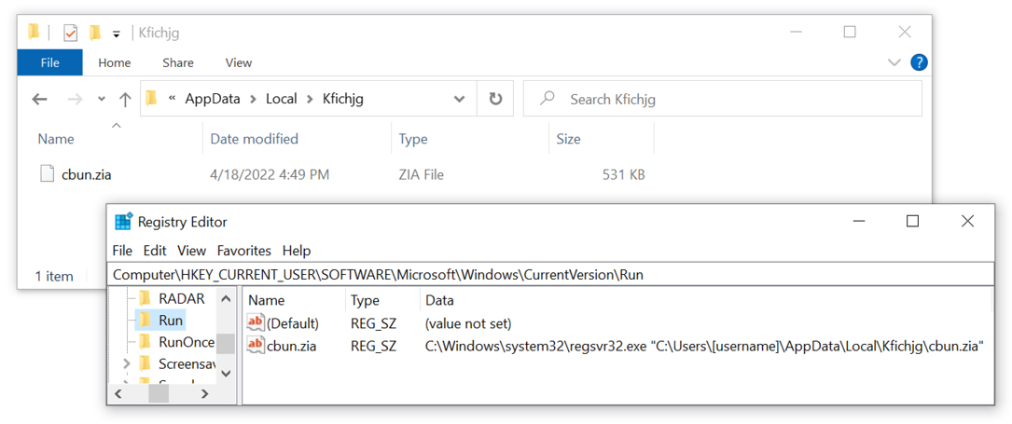
Task: Select the Run key in the registry tree
Action: [x=171, y=319]
